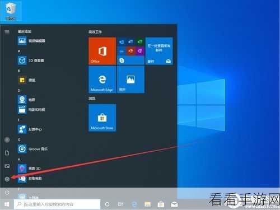This screenshot has width=280, height=210.
Task: Open Documents from Start sidebar
Action: click(7, 153)
